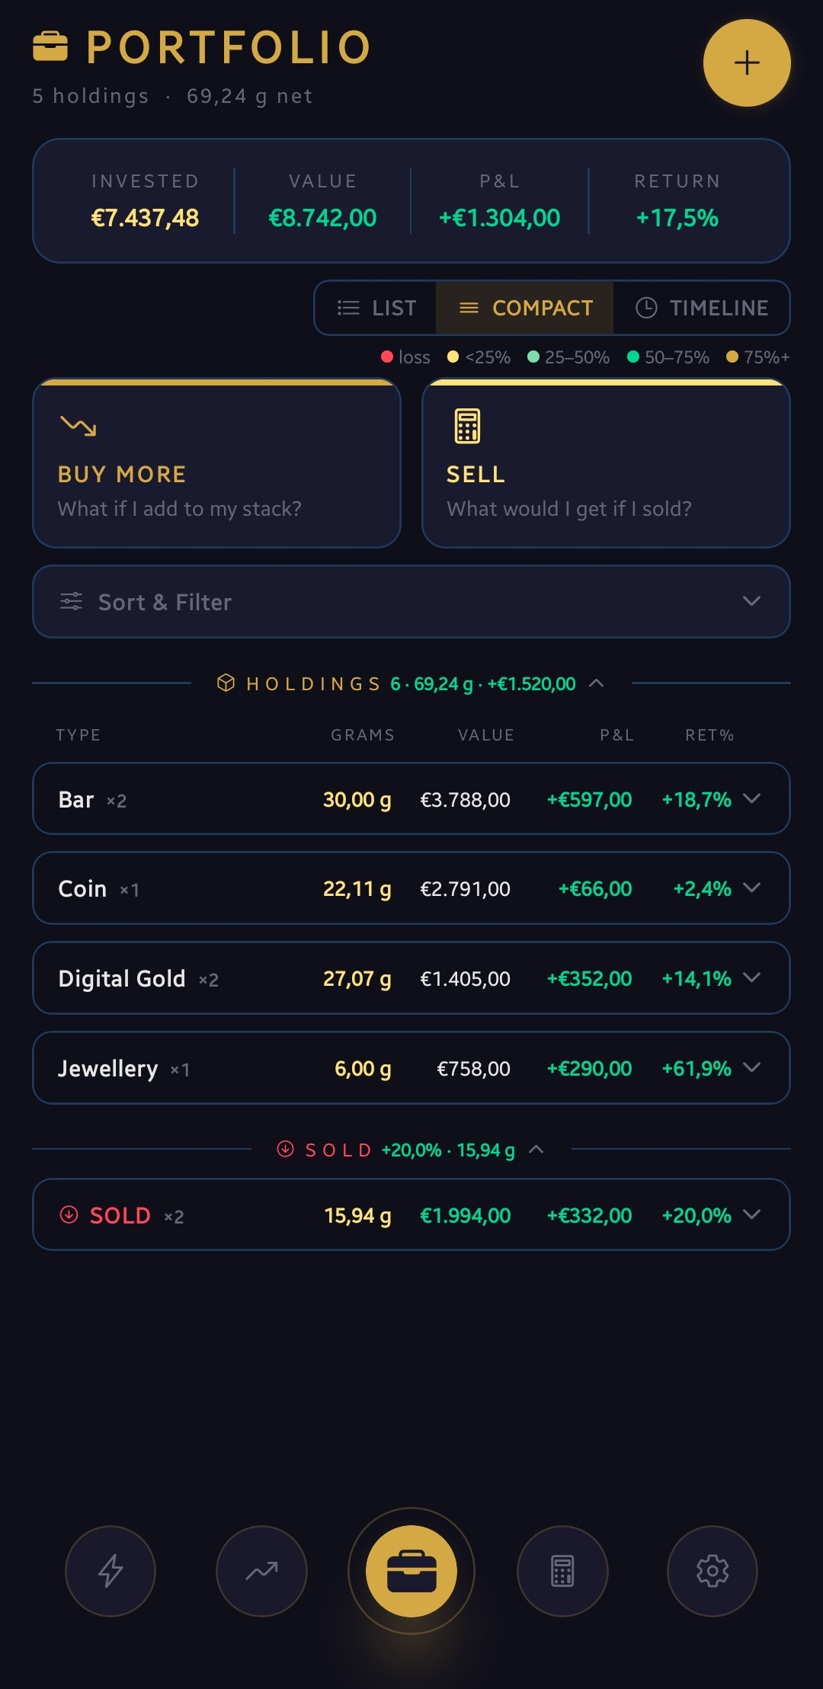This screenshot has height=1689, width=823.
Task: Tap the calculator icon on Sell card
Action: [x=467, y=426]
